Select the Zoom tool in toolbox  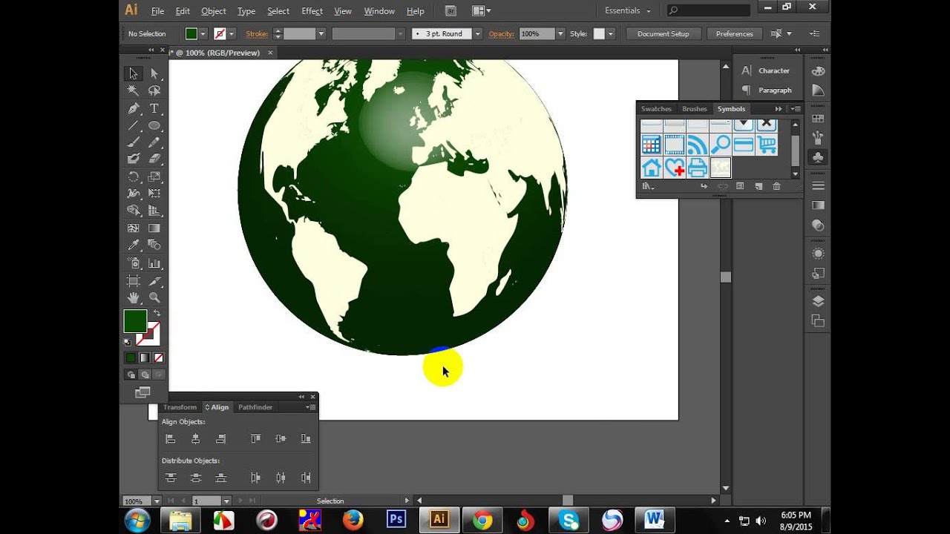(x=154, y=297)
